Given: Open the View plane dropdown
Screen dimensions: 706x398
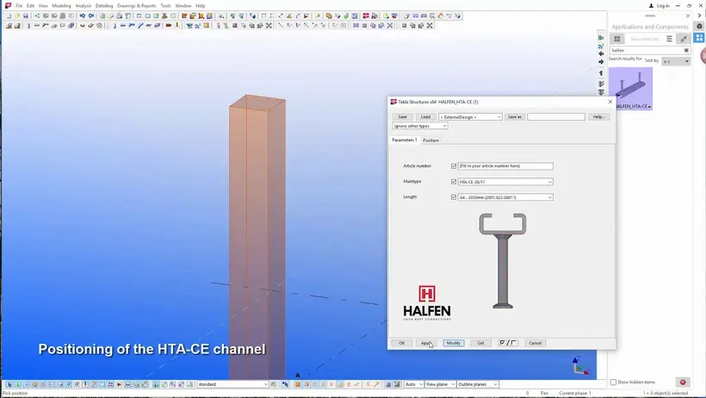Looking at the screenshot, I should (x=440, y=384).
